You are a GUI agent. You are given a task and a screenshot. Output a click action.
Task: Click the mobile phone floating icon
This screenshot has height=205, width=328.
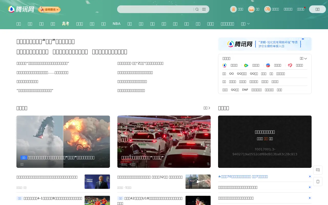tap(318, 181)
